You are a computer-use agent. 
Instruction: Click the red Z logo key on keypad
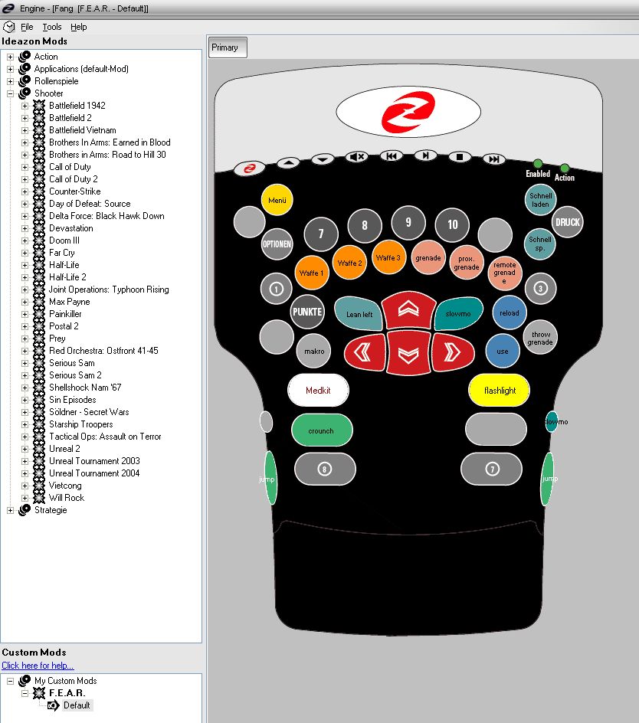coord(249,168)
